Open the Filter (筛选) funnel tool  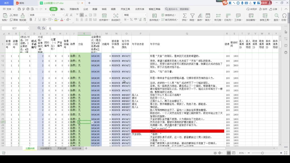point(192,16)
